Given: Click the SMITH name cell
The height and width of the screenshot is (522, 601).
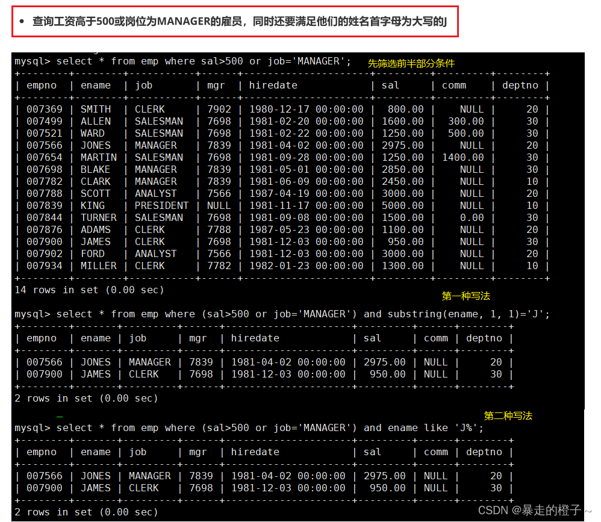Looking at the screenshot, I should 95,109.
